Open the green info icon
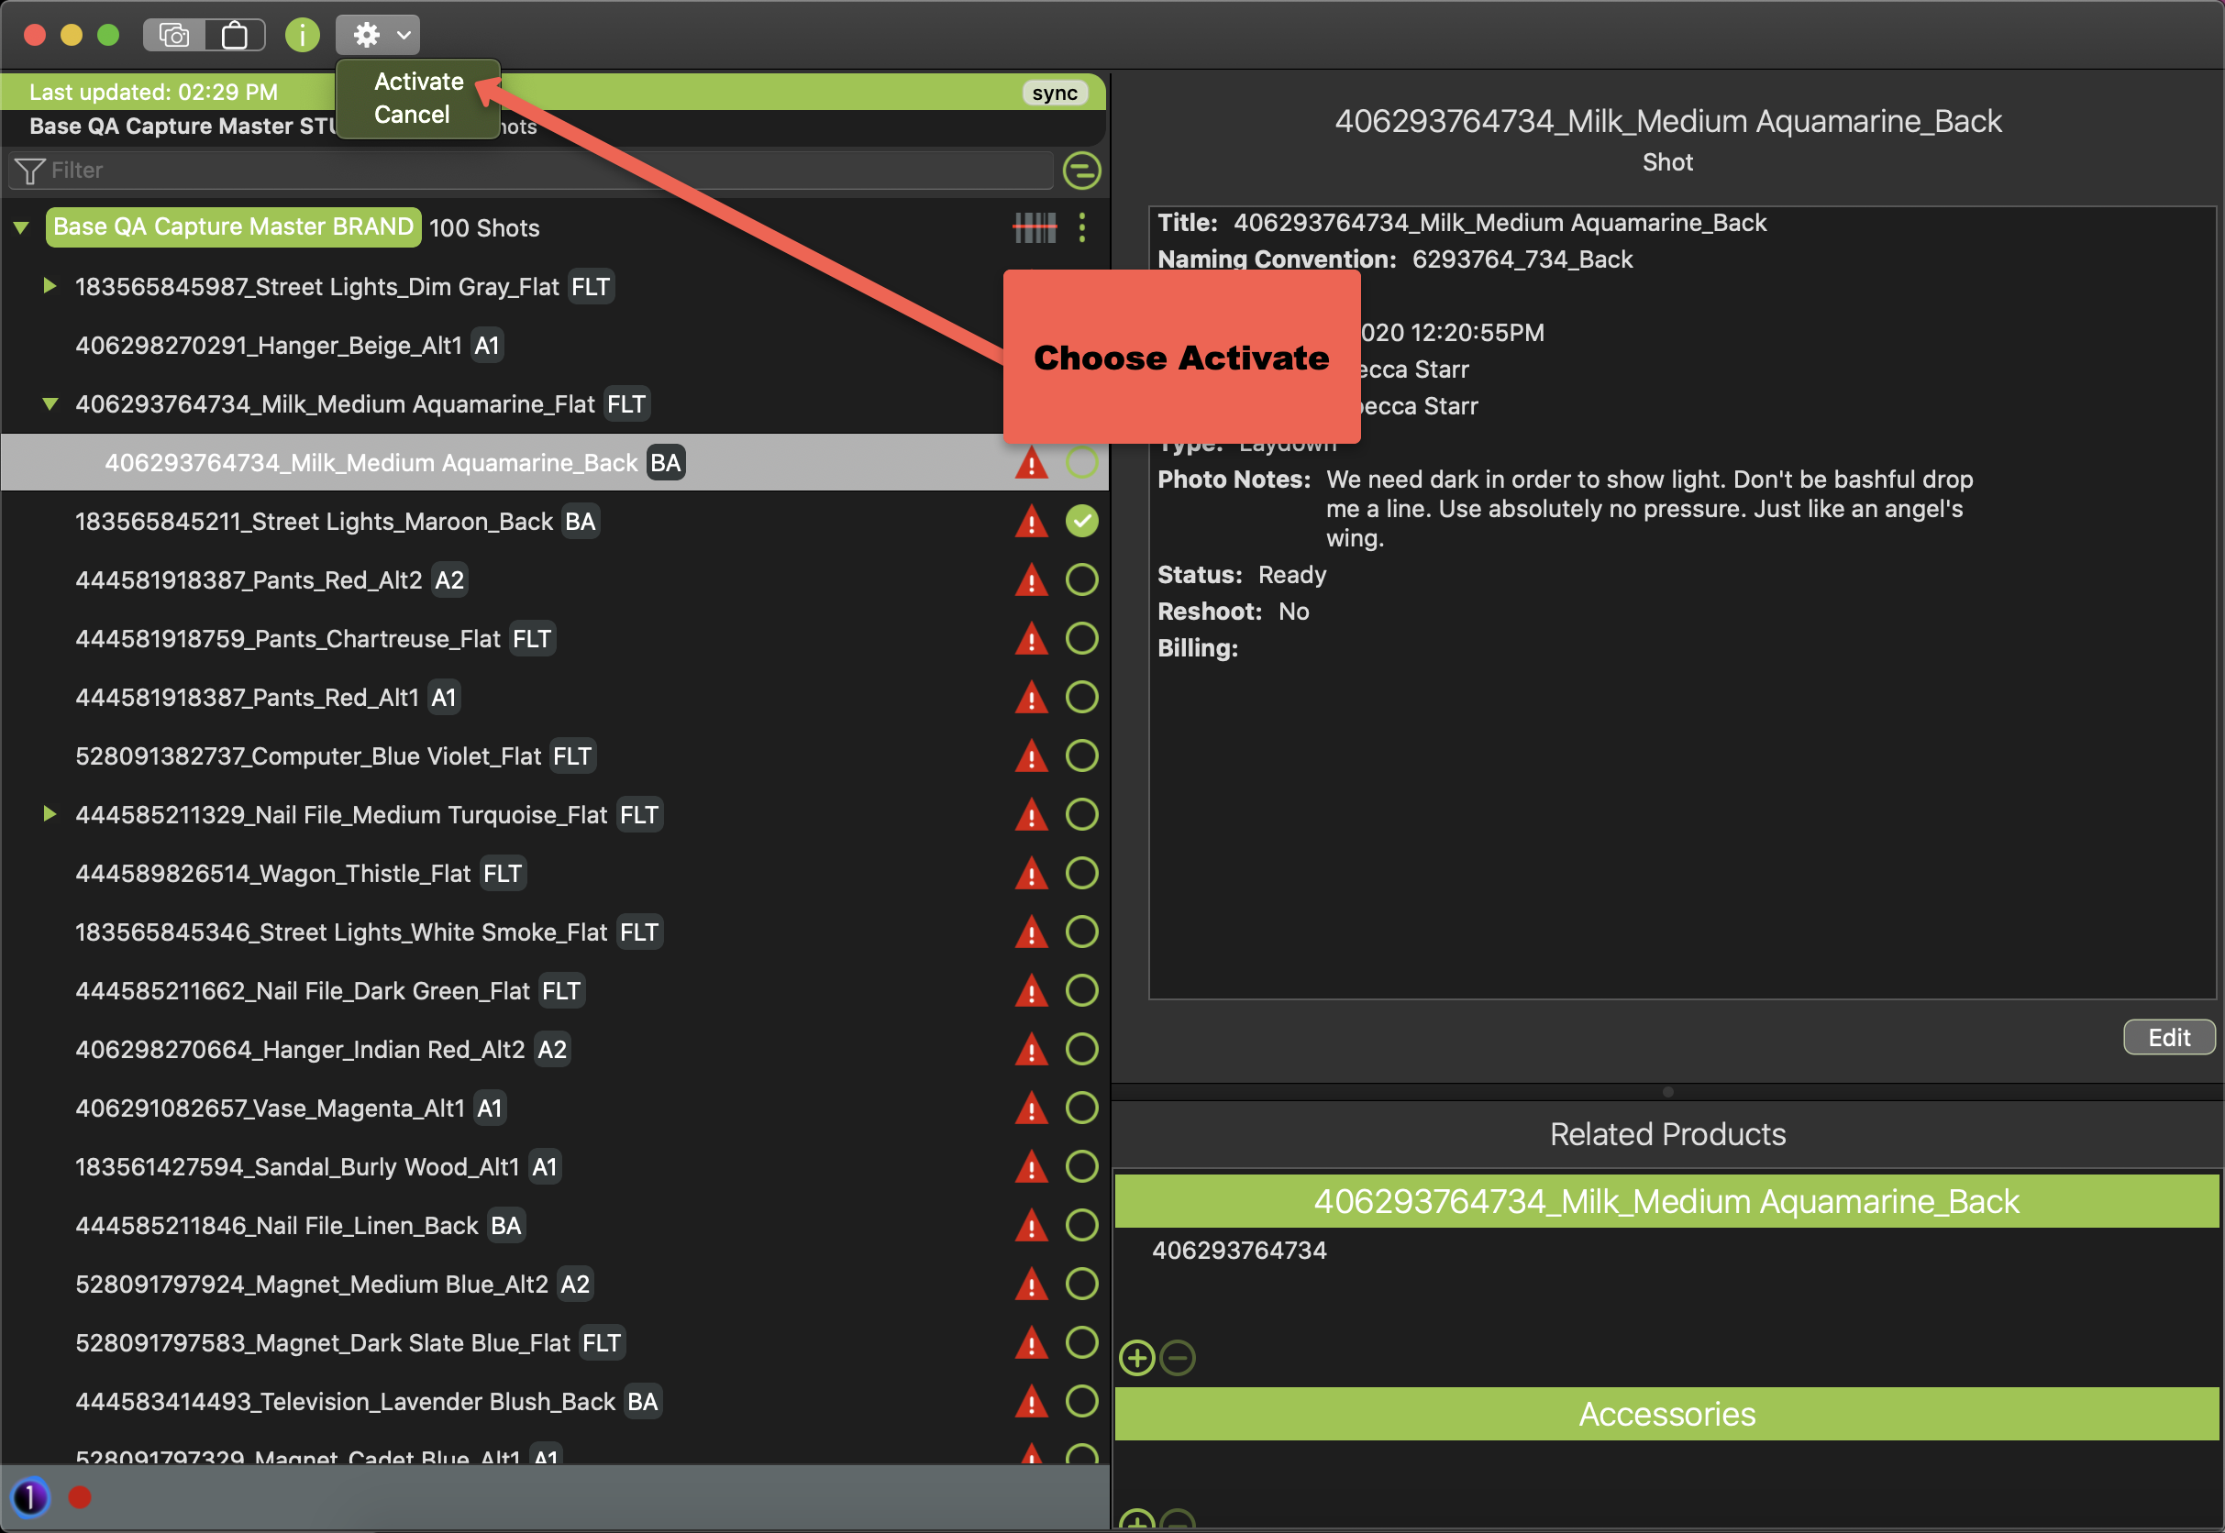The image size is (2225, 1533). [302, 36]
